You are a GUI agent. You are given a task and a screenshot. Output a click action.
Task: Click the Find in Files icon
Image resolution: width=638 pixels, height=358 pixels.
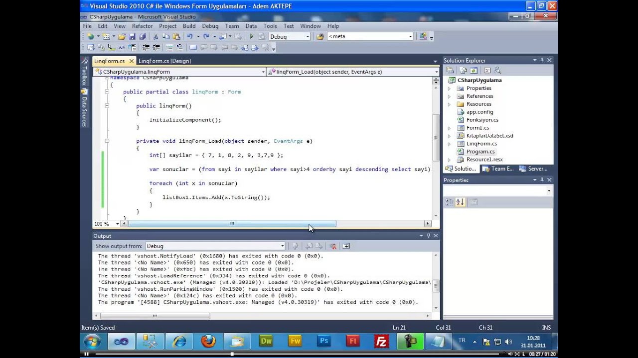point(320,36)
